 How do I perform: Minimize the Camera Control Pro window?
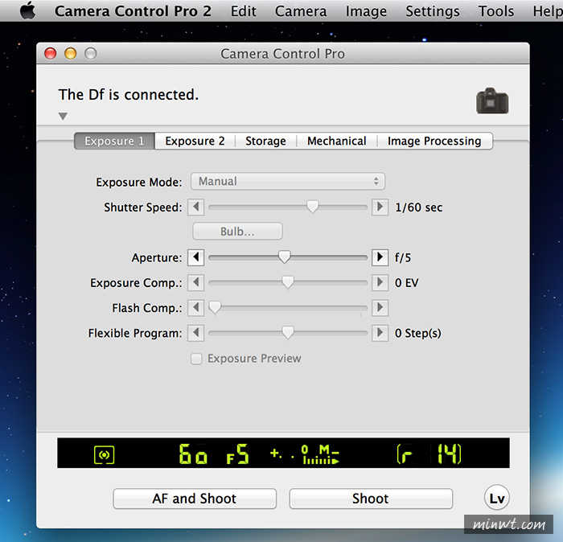[71, 54]
